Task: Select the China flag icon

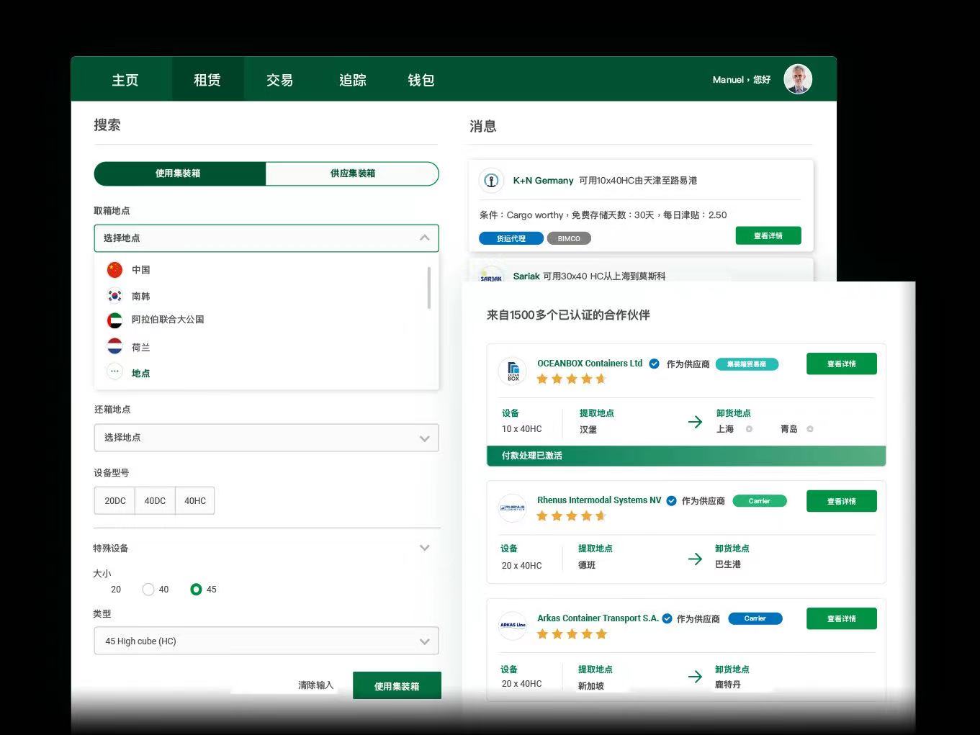Action: pos(114,270)
